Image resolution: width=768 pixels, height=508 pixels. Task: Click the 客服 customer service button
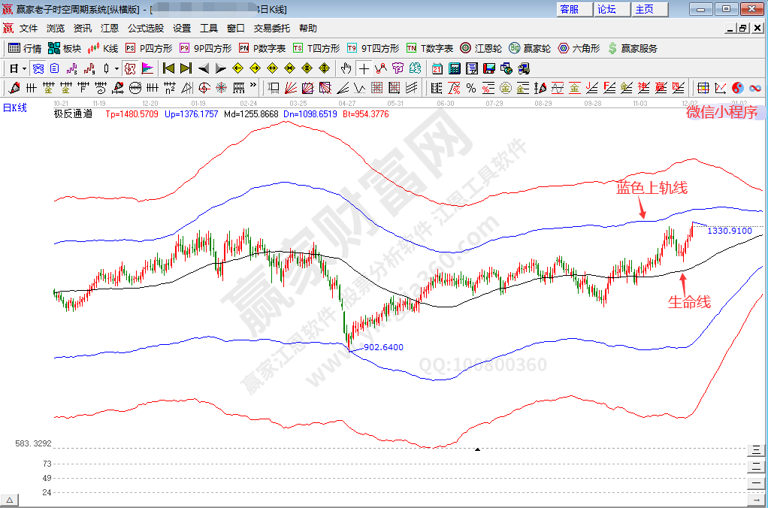pos(570,9)
